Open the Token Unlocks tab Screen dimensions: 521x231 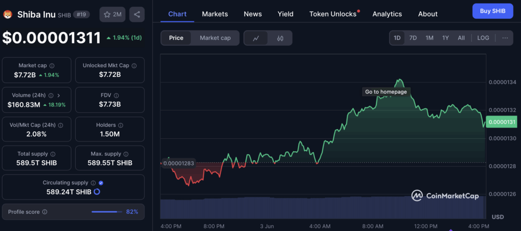click(333, 14)
